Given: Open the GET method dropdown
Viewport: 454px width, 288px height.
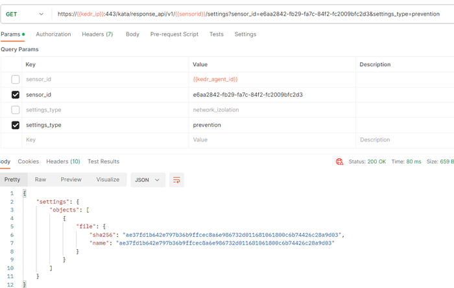Looking at the screenshot, I should [x=26, y=14].
